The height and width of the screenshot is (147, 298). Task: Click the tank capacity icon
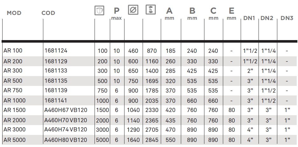point(99,10)
